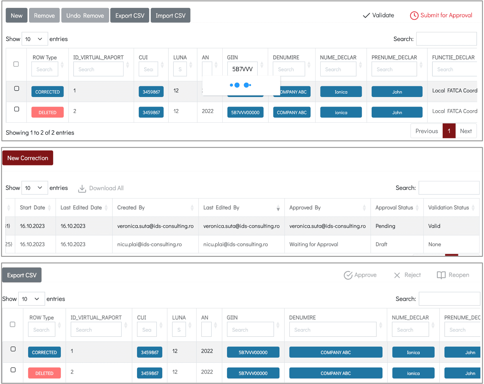
Task: Click Next in top table pagination
Action: 466,131
